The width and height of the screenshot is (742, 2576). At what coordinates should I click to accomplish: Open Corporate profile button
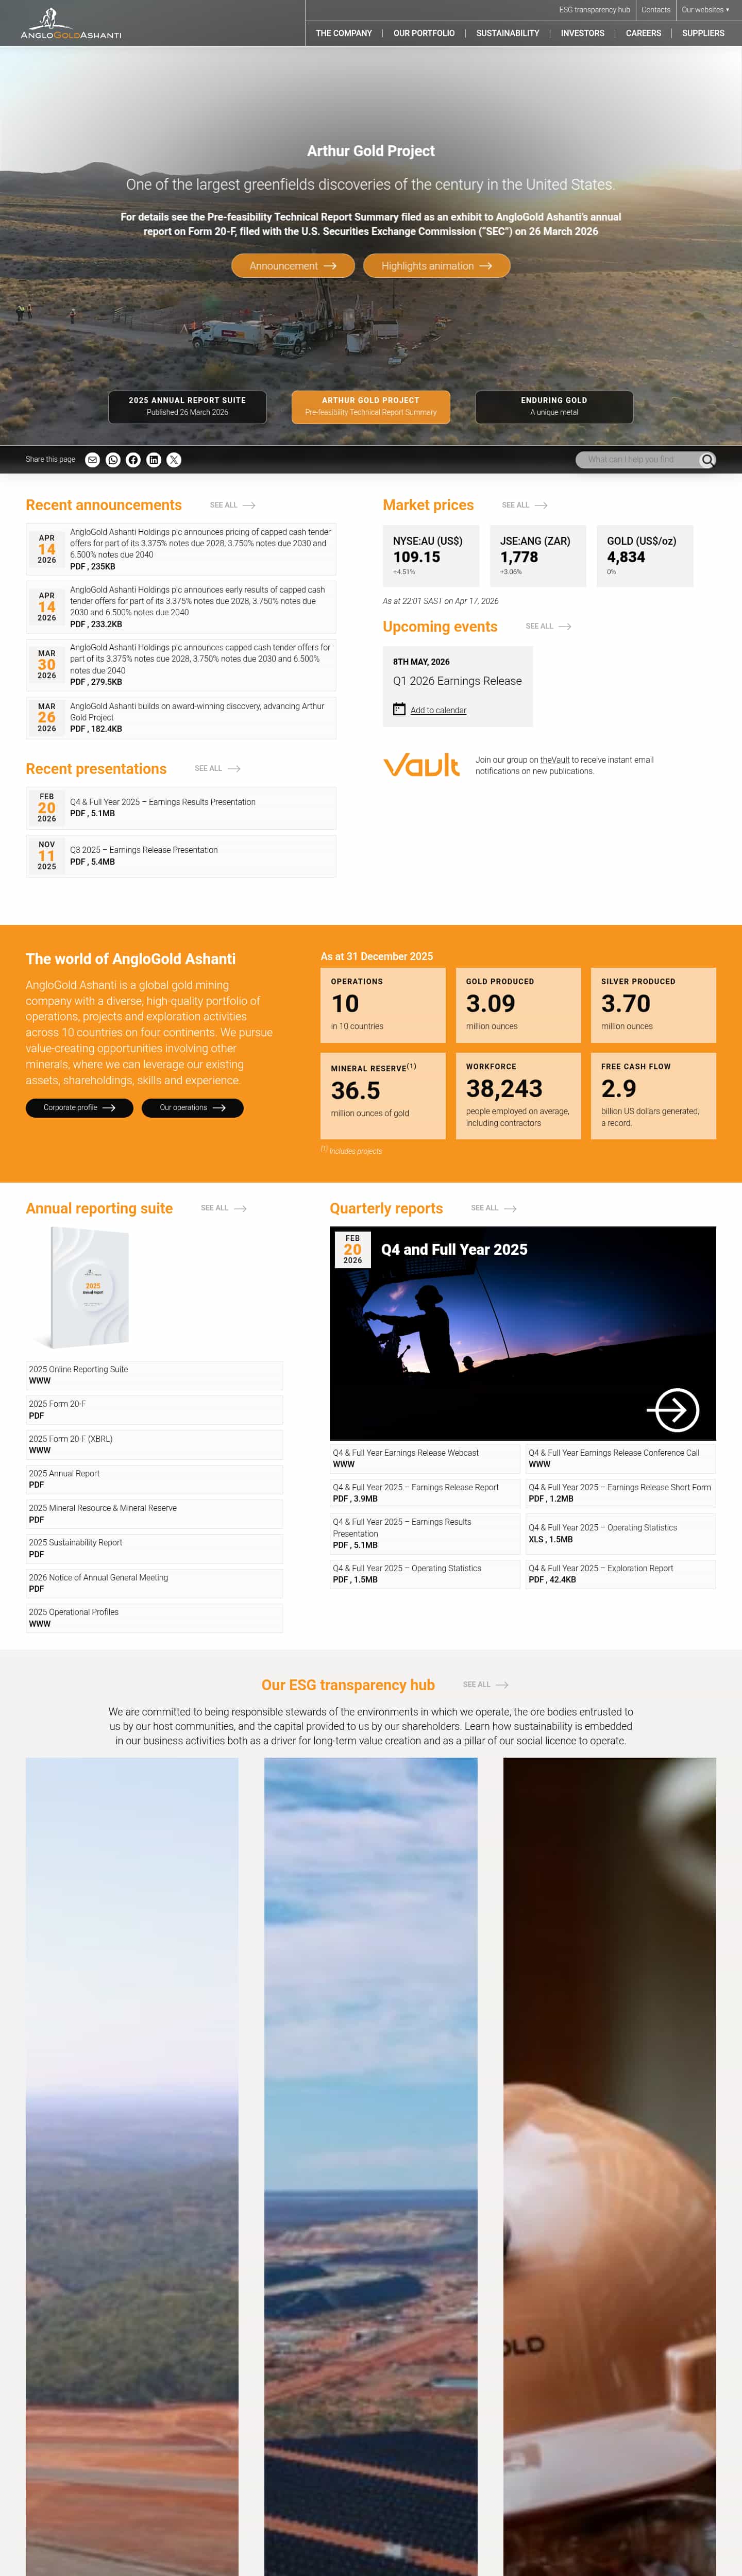tap(79, 1108)
